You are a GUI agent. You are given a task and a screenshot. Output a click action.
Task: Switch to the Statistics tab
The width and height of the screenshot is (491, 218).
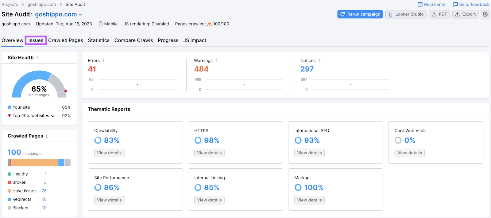pyautogui.click(x=99, y=40)
